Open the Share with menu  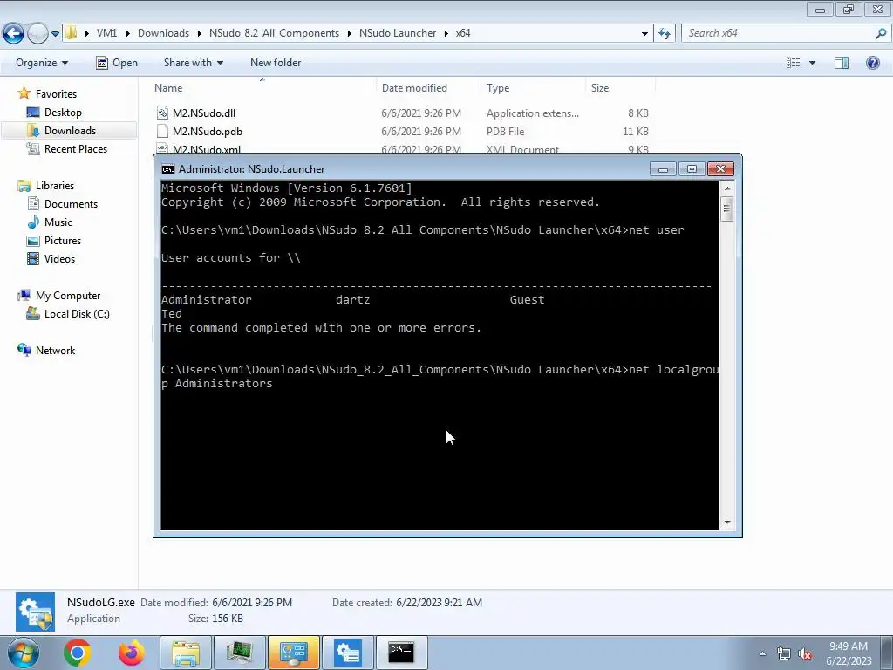pyautogui.click(x=193, y=63)
